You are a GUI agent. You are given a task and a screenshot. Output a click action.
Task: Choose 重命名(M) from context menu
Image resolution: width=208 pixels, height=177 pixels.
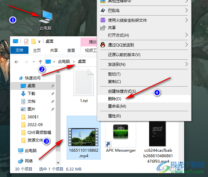[x=144, y=106]
